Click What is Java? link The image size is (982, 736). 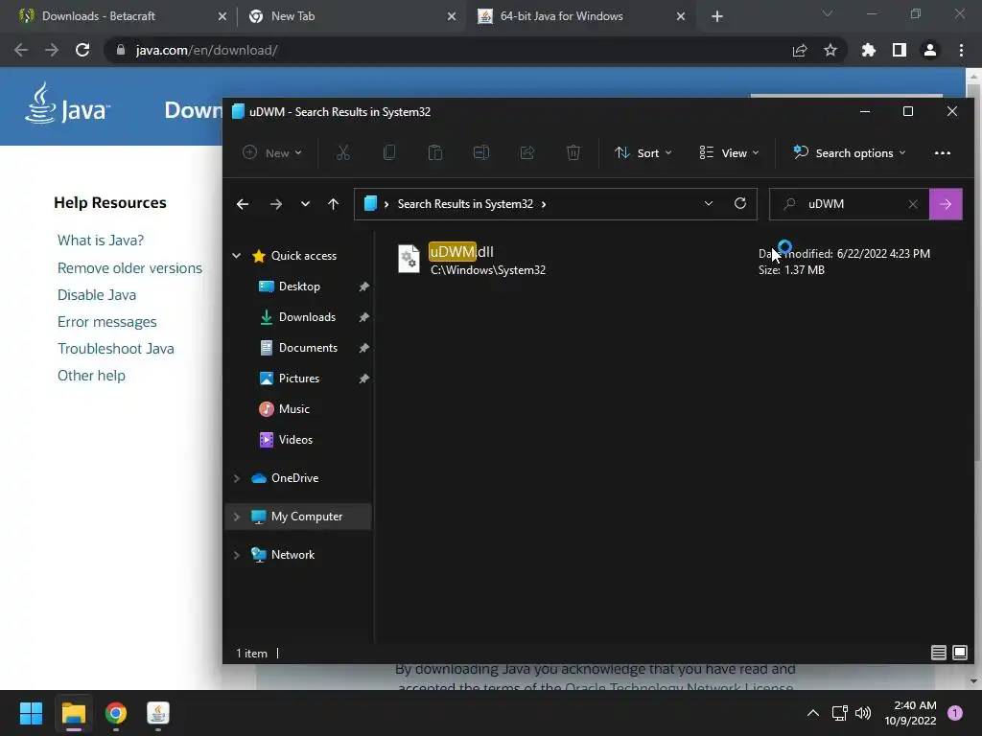(100, 241)
